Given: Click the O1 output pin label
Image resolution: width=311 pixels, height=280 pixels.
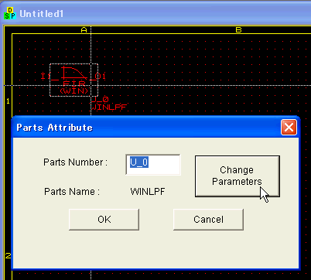Looking at the screenshot, I should (100, 76).
